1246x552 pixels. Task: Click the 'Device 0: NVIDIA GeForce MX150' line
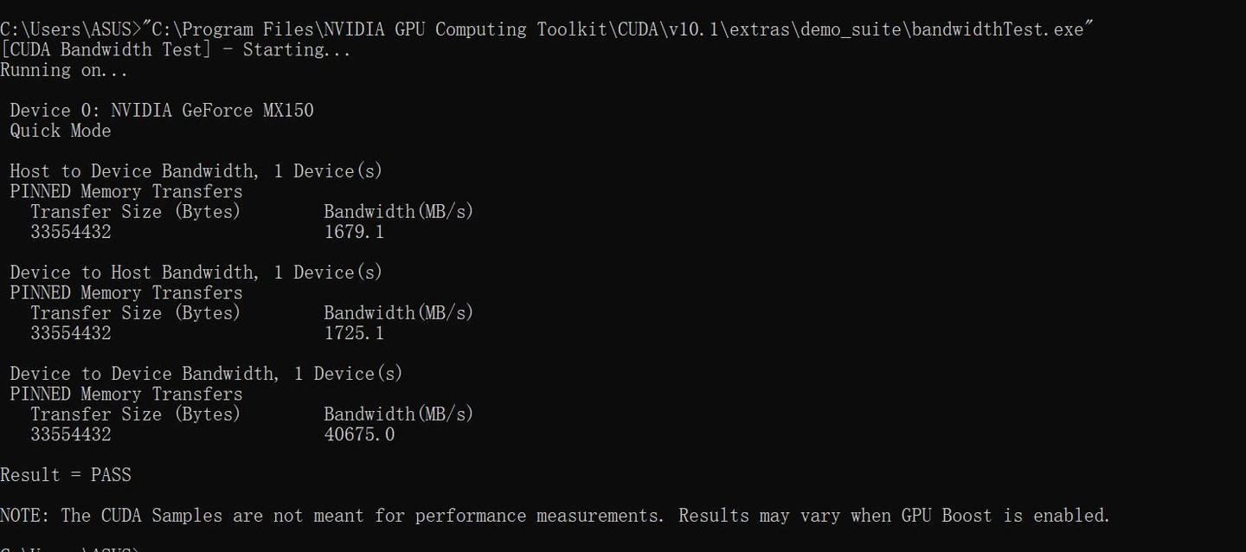[162, 111]
